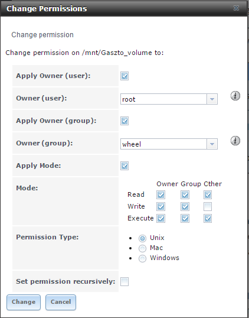The height and width of the screenshot is (318, 249).
Task: Uncheck Owner Write permission
Action: pos(160,207)
